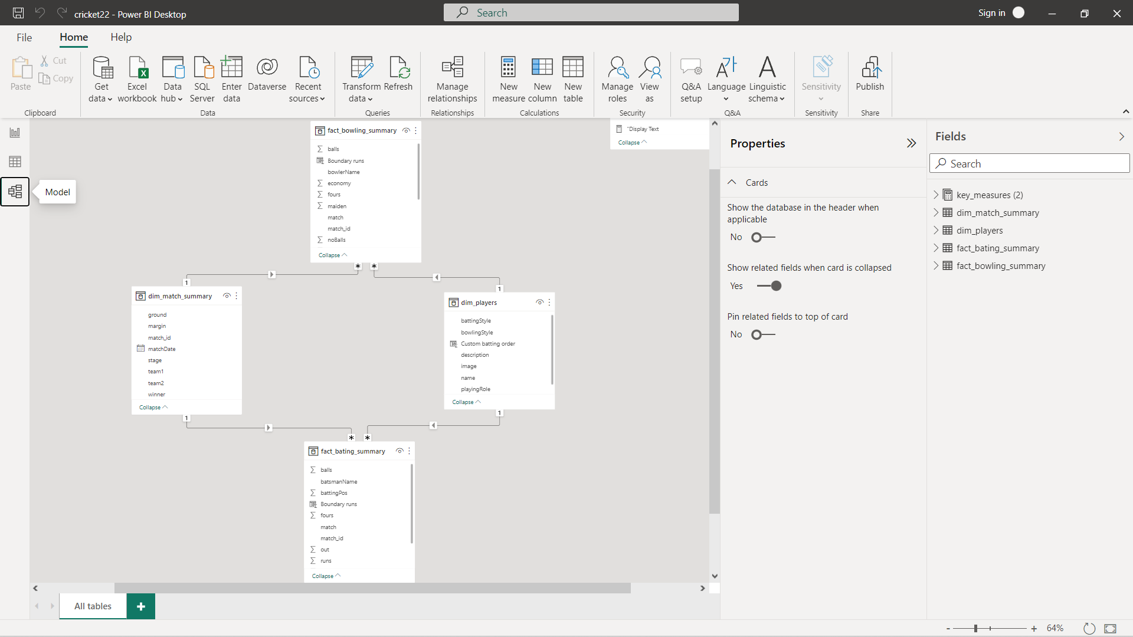Open the Transform data icon

pos(361,68)
